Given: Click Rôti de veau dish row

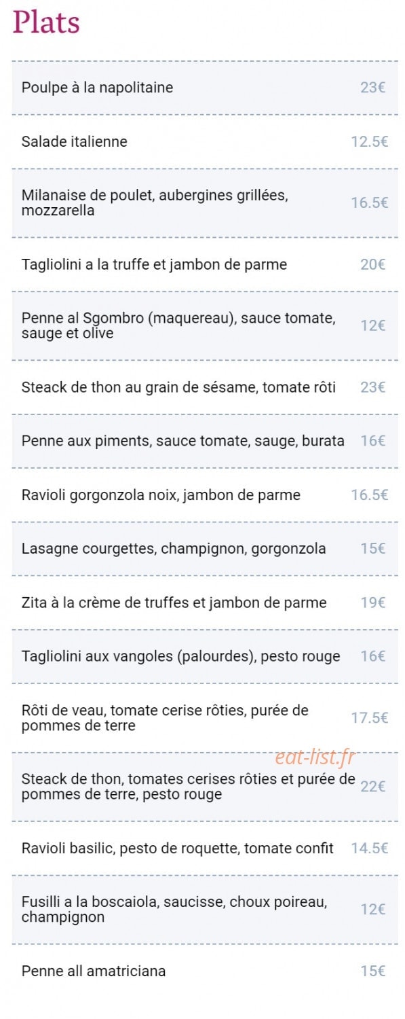Looking at the screenshot, I should point(205,718).
